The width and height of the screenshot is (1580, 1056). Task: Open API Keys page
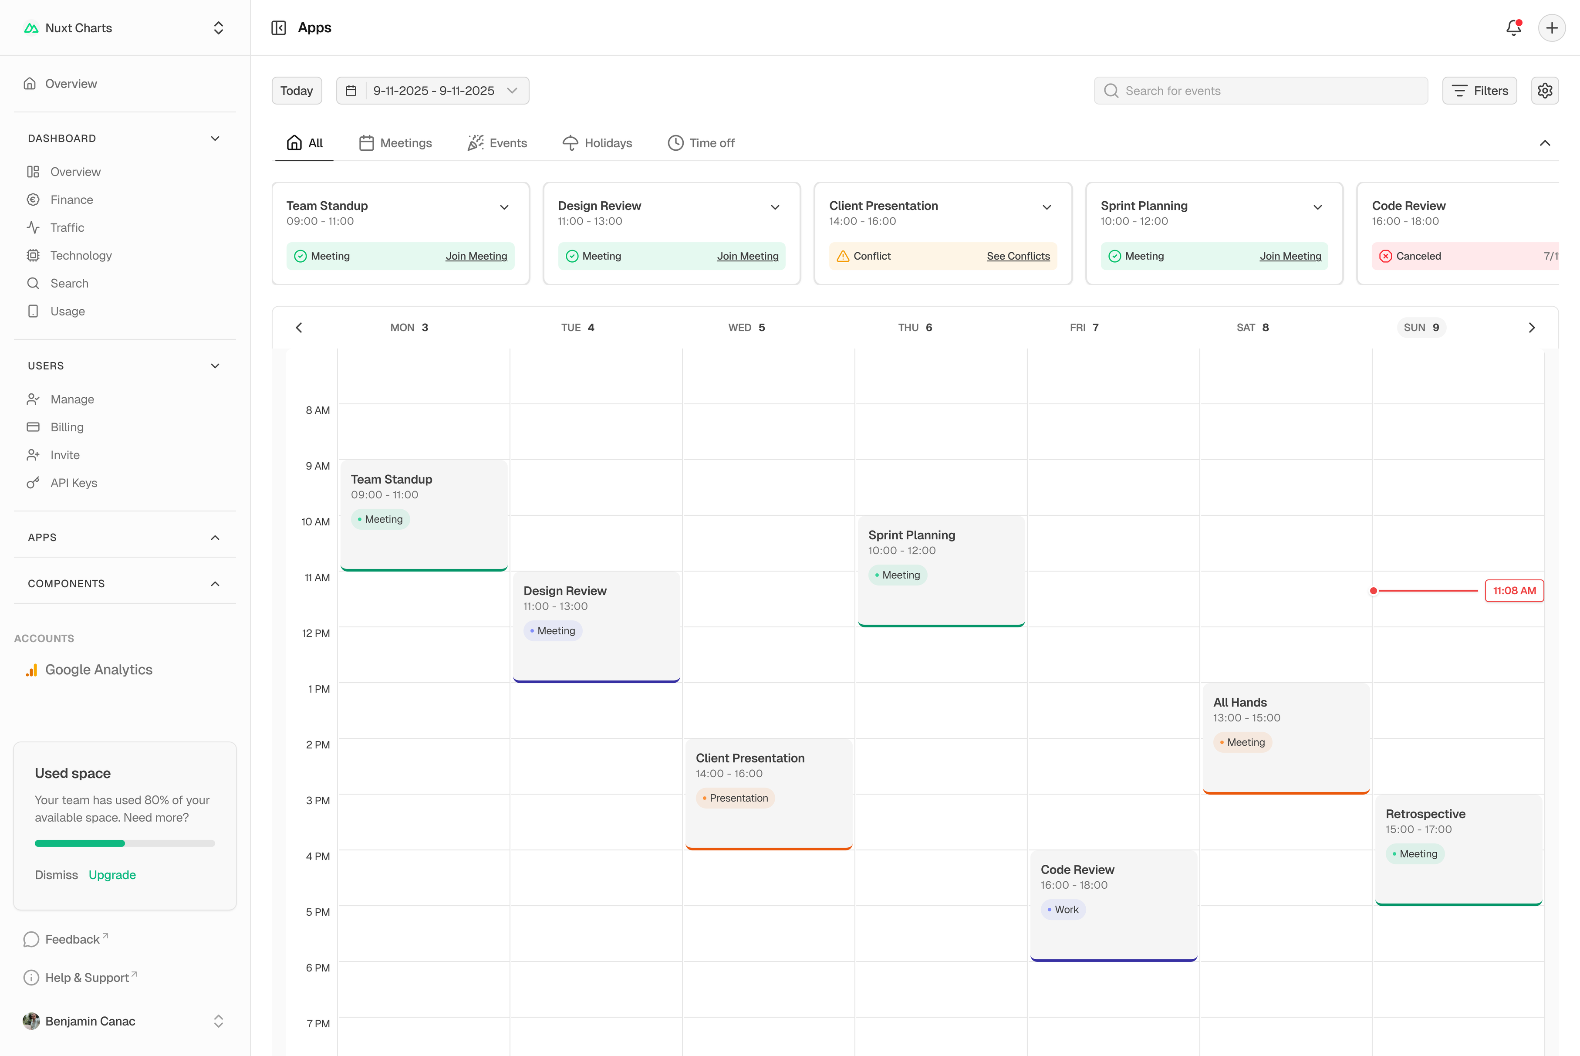point(73,483)
